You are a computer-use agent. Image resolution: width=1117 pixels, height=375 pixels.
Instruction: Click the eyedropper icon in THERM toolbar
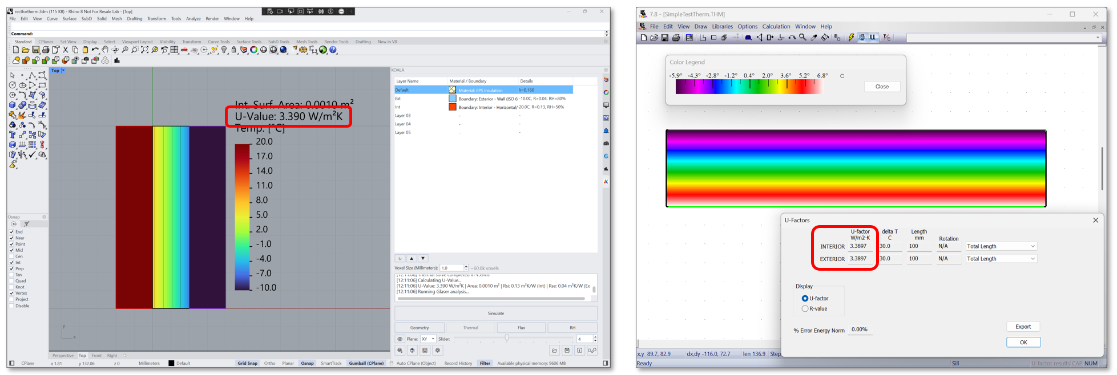tap(814, 38)
